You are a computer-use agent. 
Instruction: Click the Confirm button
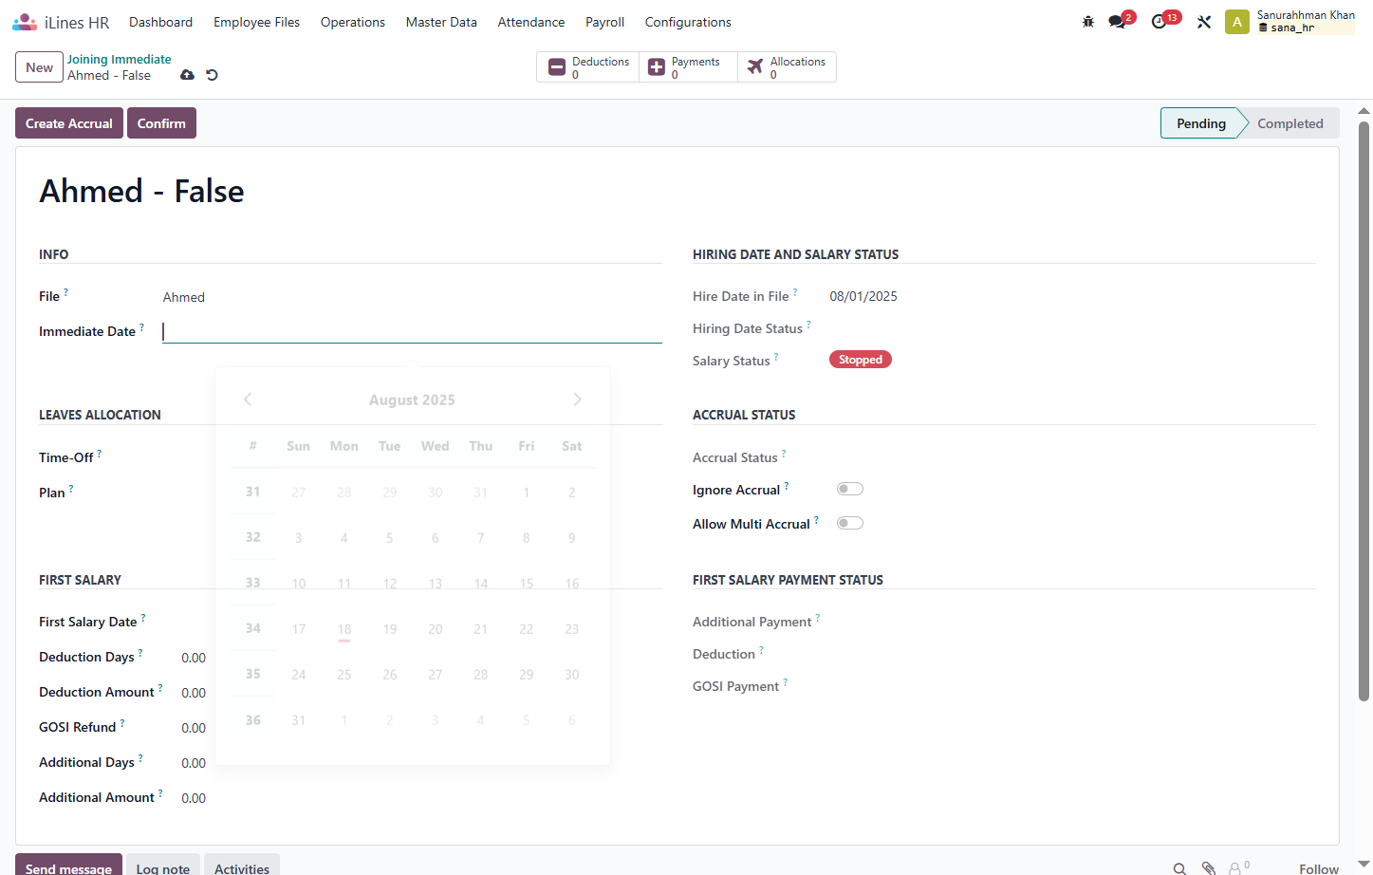click(161, 123)
